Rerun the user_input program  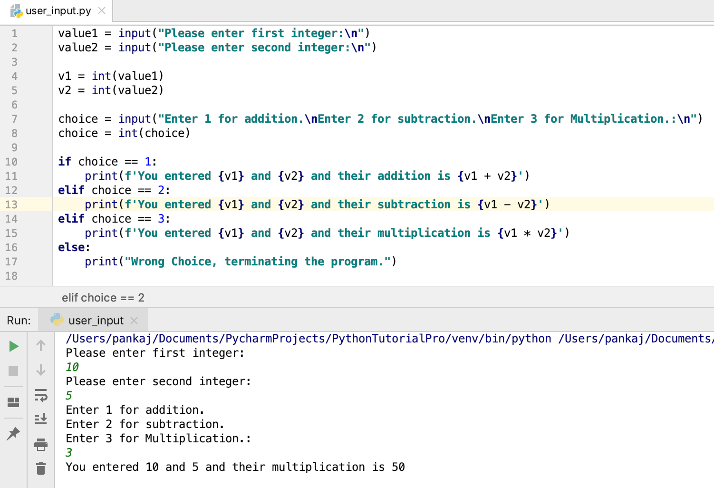13,346
